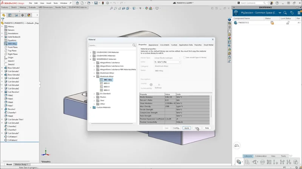Collapse the Aluminum Alloys folder
The width and height of the screenshot is (302, 169).
tap(94, 76)
